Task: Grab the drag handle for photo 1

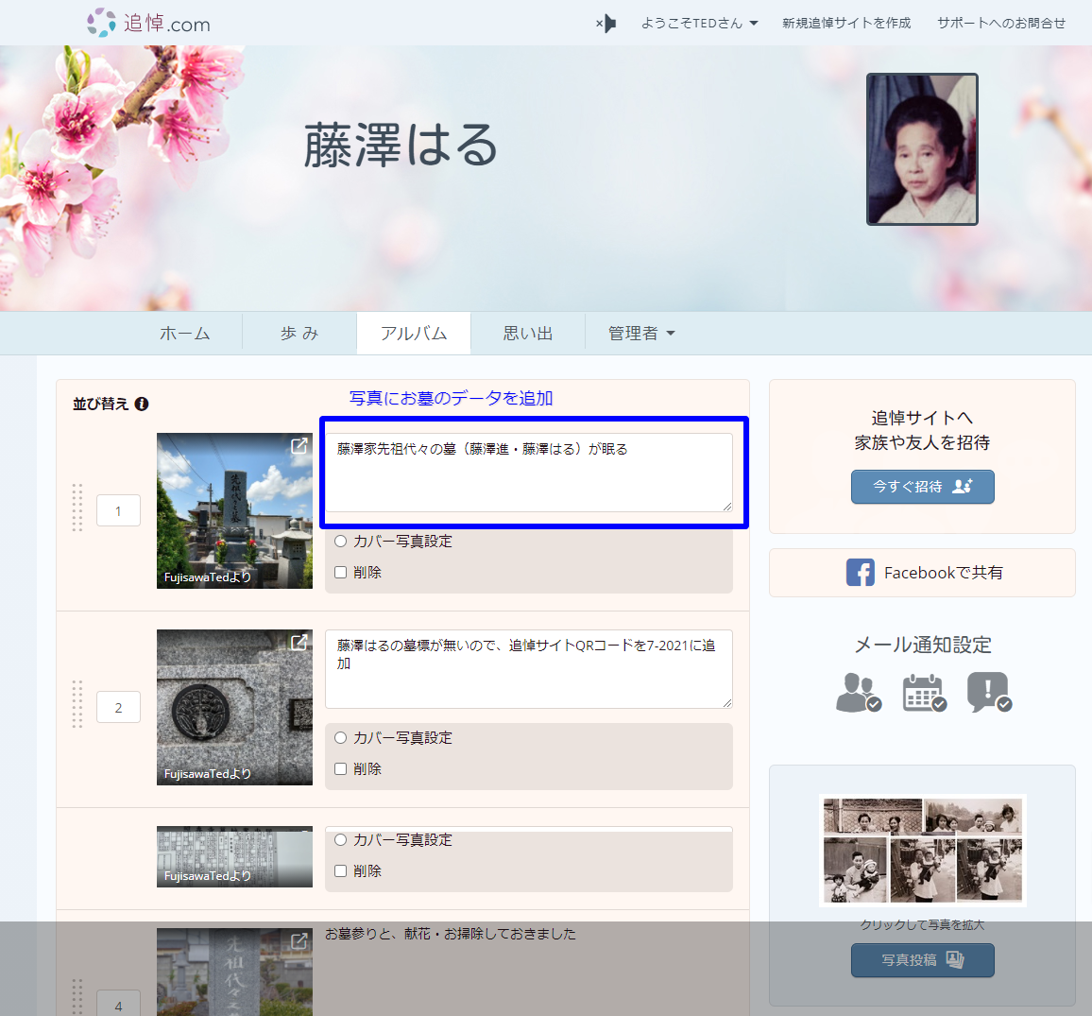Action: pos(77,508)
